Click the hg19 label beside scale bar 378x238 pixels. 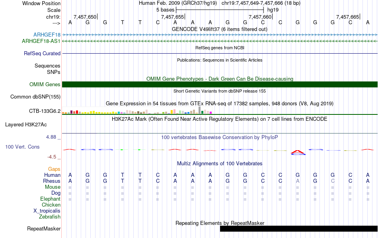coord(273,10)
